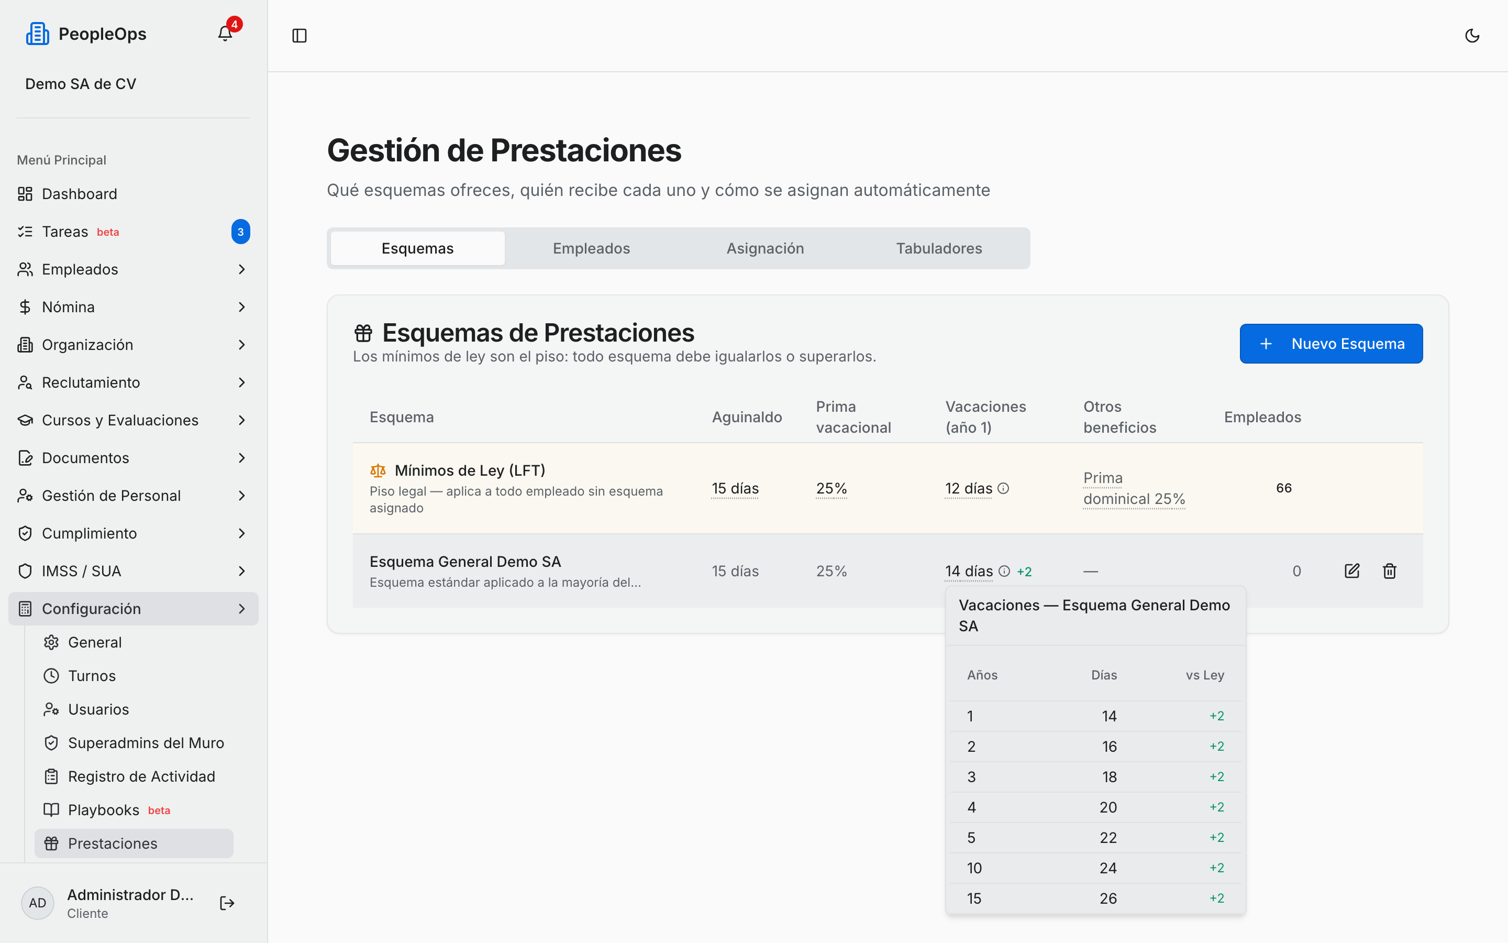Open Turnos submenu item

click(x=134, y=676)
